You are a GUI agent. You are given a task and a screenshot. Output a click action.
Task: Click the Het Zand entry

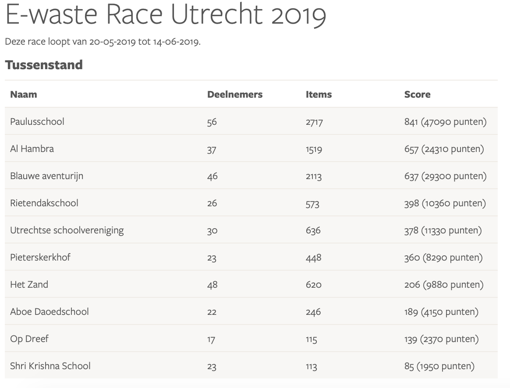tap(29, 285)
